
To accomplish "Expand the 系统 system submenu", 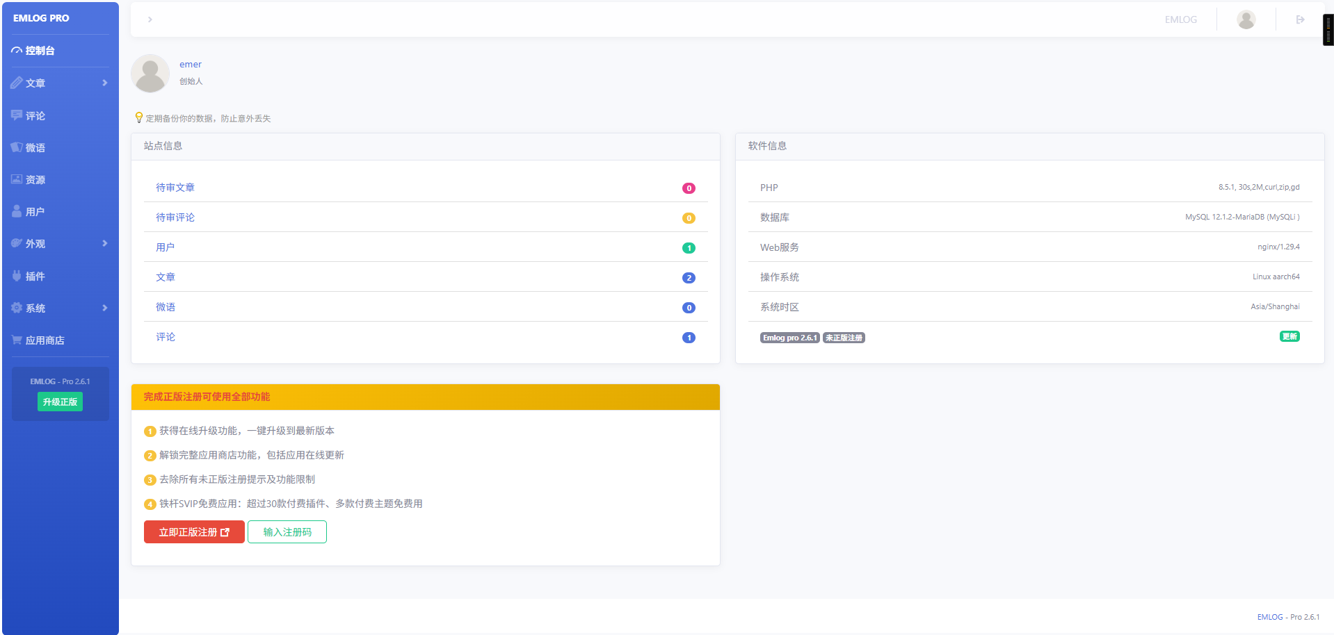I will pyautogui.click(x=59, y=308).
